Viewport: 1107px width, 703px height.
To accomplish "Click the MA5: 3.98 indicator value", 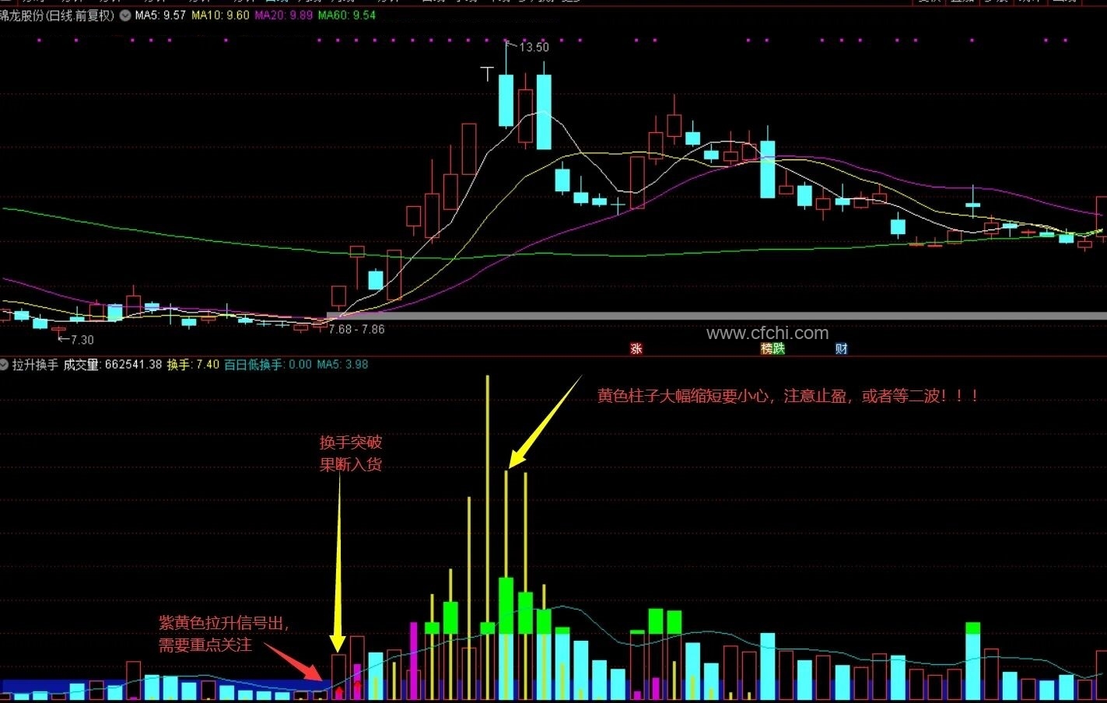I will pos(342,365).
